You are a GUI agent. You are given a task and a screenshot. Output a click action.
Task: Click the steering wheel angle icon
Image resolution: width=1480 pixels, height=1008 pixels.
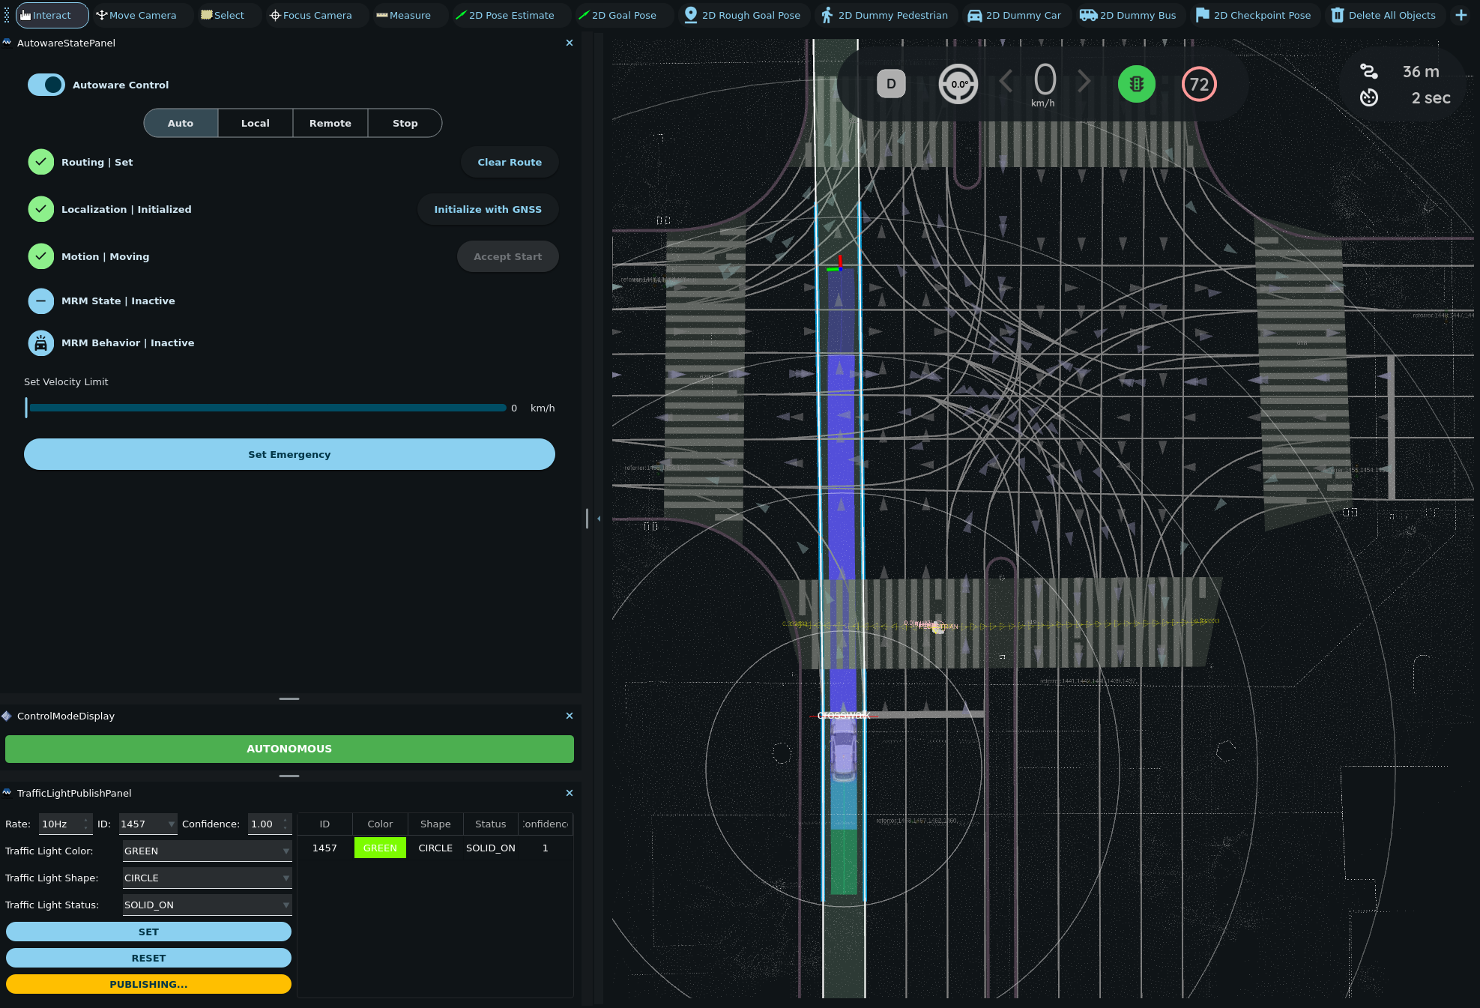coord(958,84)
